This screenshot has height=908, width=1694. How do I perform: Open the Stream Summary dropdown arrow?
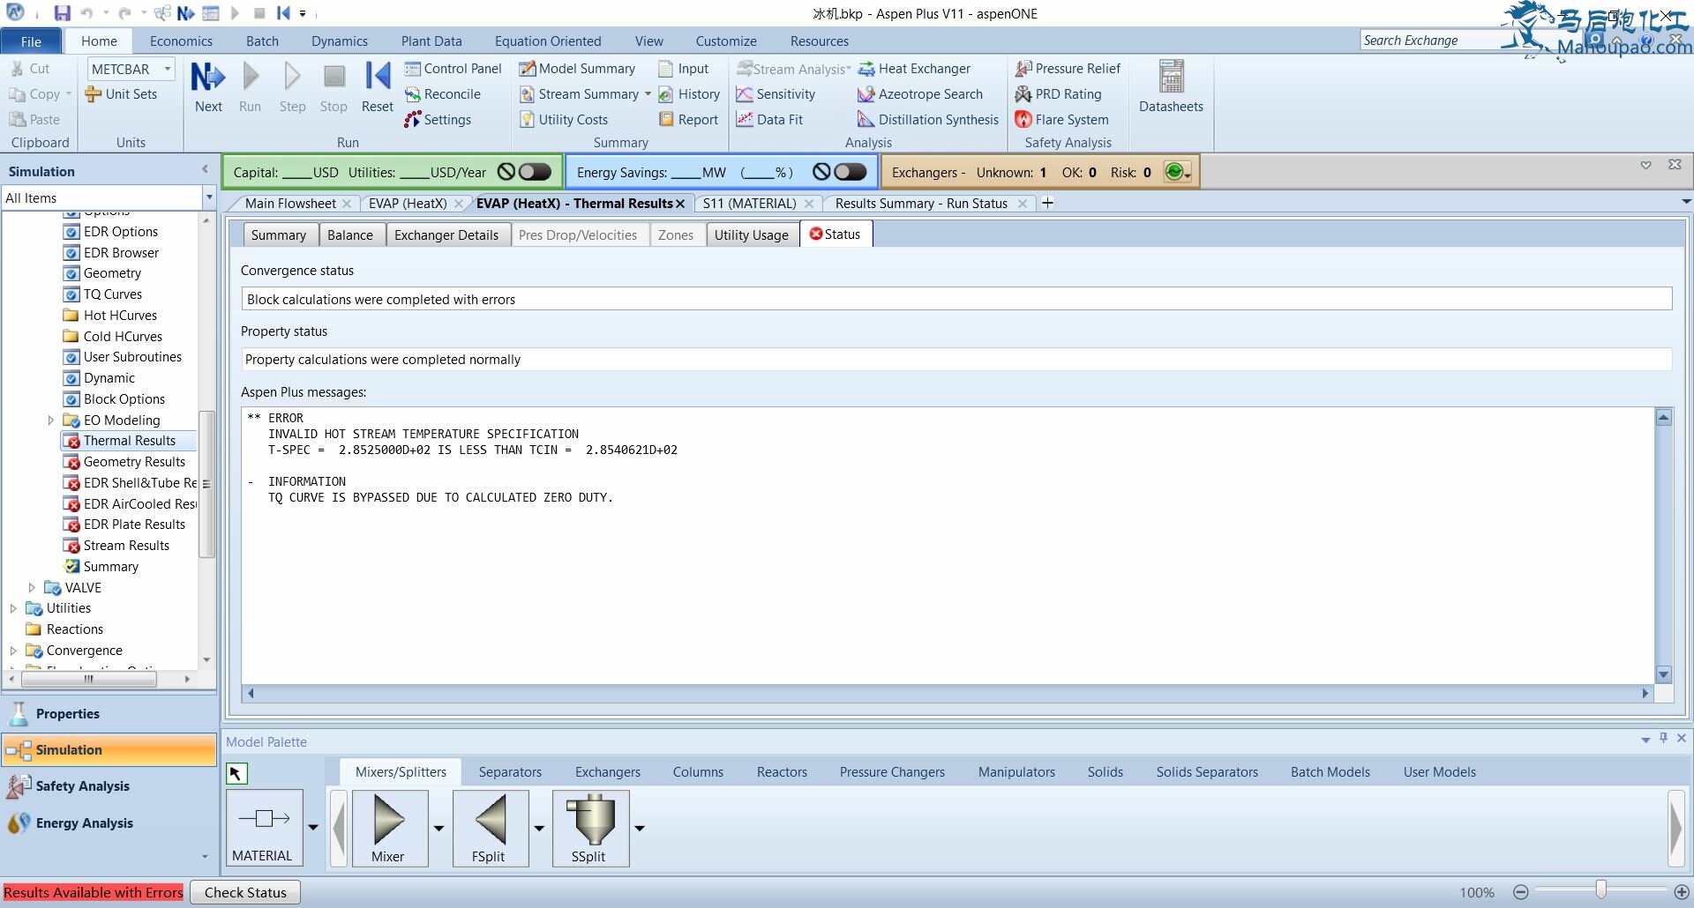click(x=648, y=94)
